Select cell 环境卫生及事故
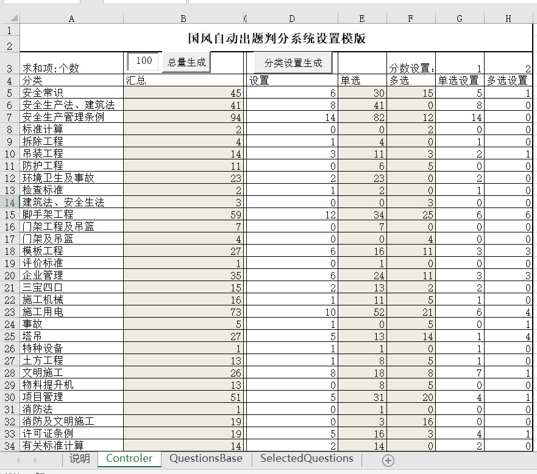 (x=71, y=178)
